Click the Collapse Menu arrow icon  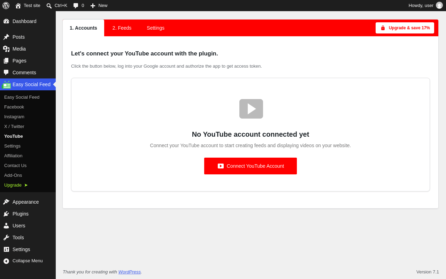6,261
